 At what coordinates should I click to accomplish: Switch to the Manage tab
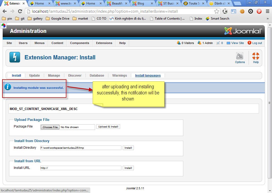(x=54, y=76)
